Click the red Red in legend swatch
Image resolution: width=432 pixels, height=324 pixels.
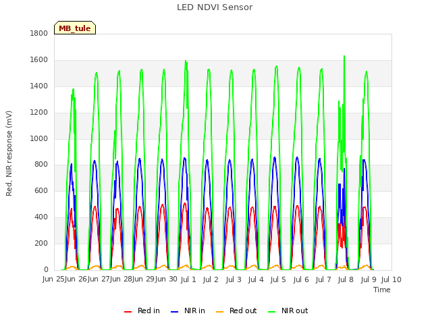pos(128,312)
